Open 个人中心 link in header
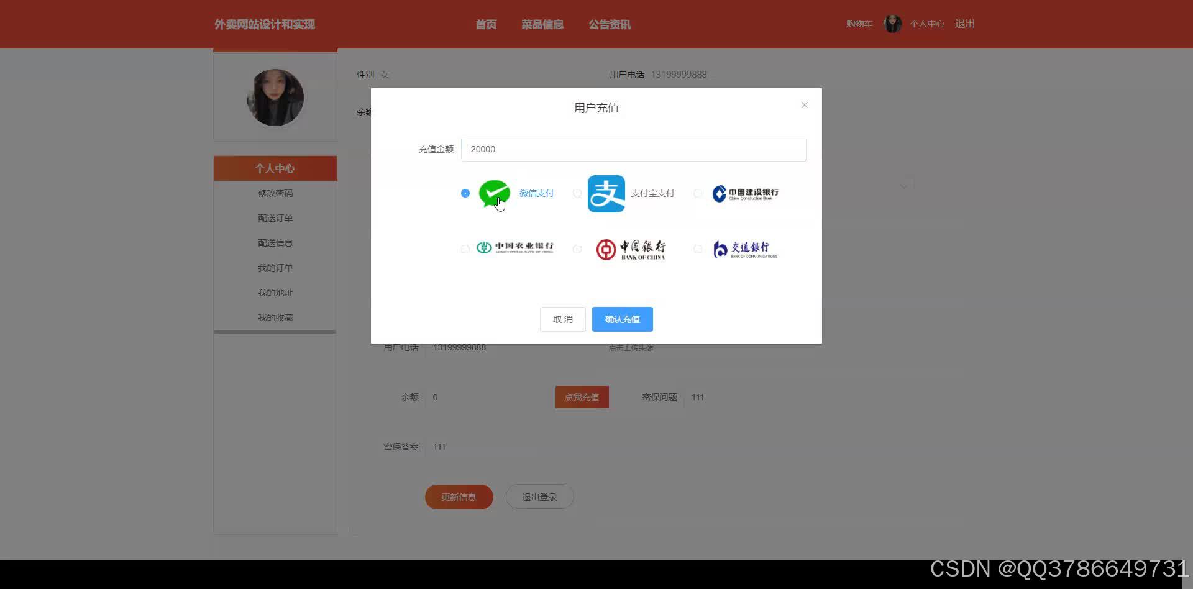The width and height of the screenshot is (1193, 589). tap(927, 24)
